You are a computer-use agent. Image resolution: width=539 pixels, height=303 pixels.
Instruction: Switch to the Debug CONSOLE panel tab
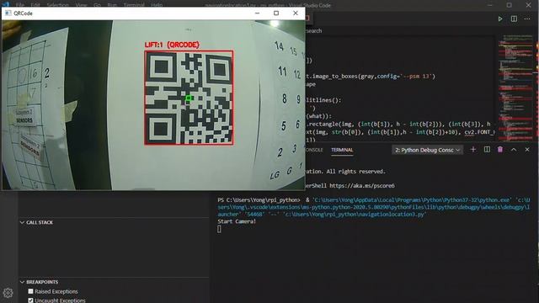[314, 150]
